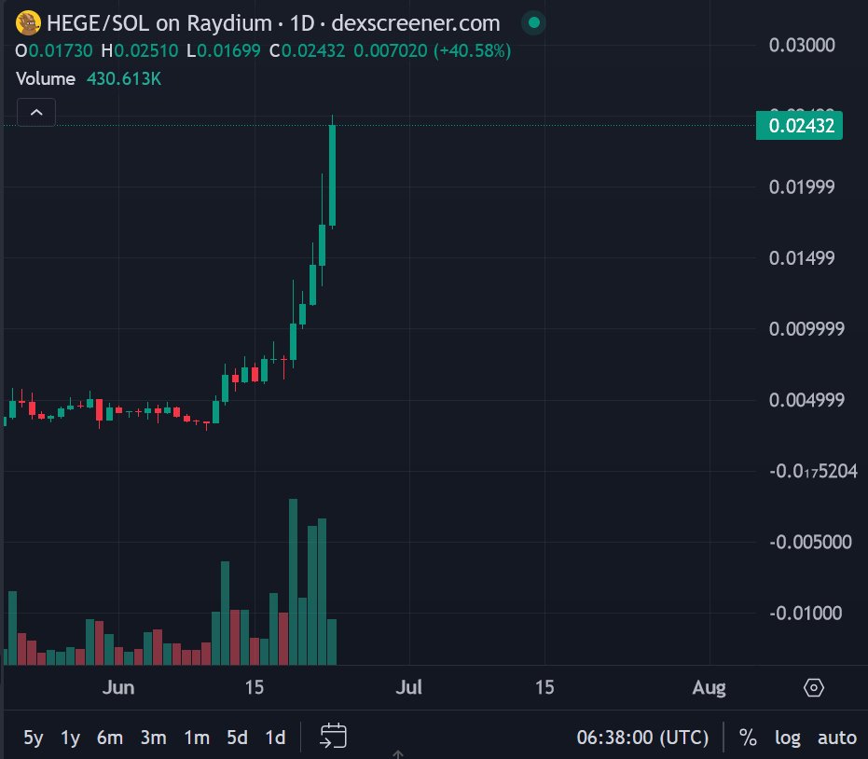Click the Jul date axis label
Screen dimensions: 868x759
pos(408,687)
